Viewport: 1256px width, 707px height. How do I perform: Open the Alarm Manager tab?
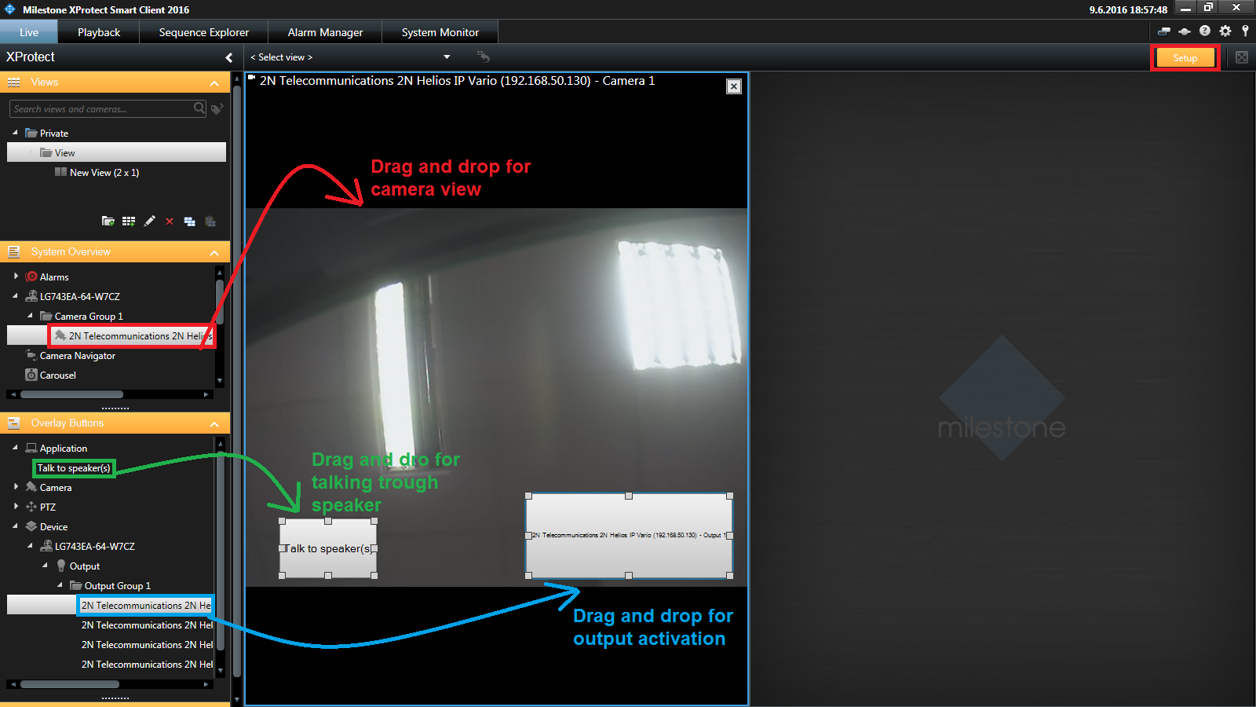(325, 32)
